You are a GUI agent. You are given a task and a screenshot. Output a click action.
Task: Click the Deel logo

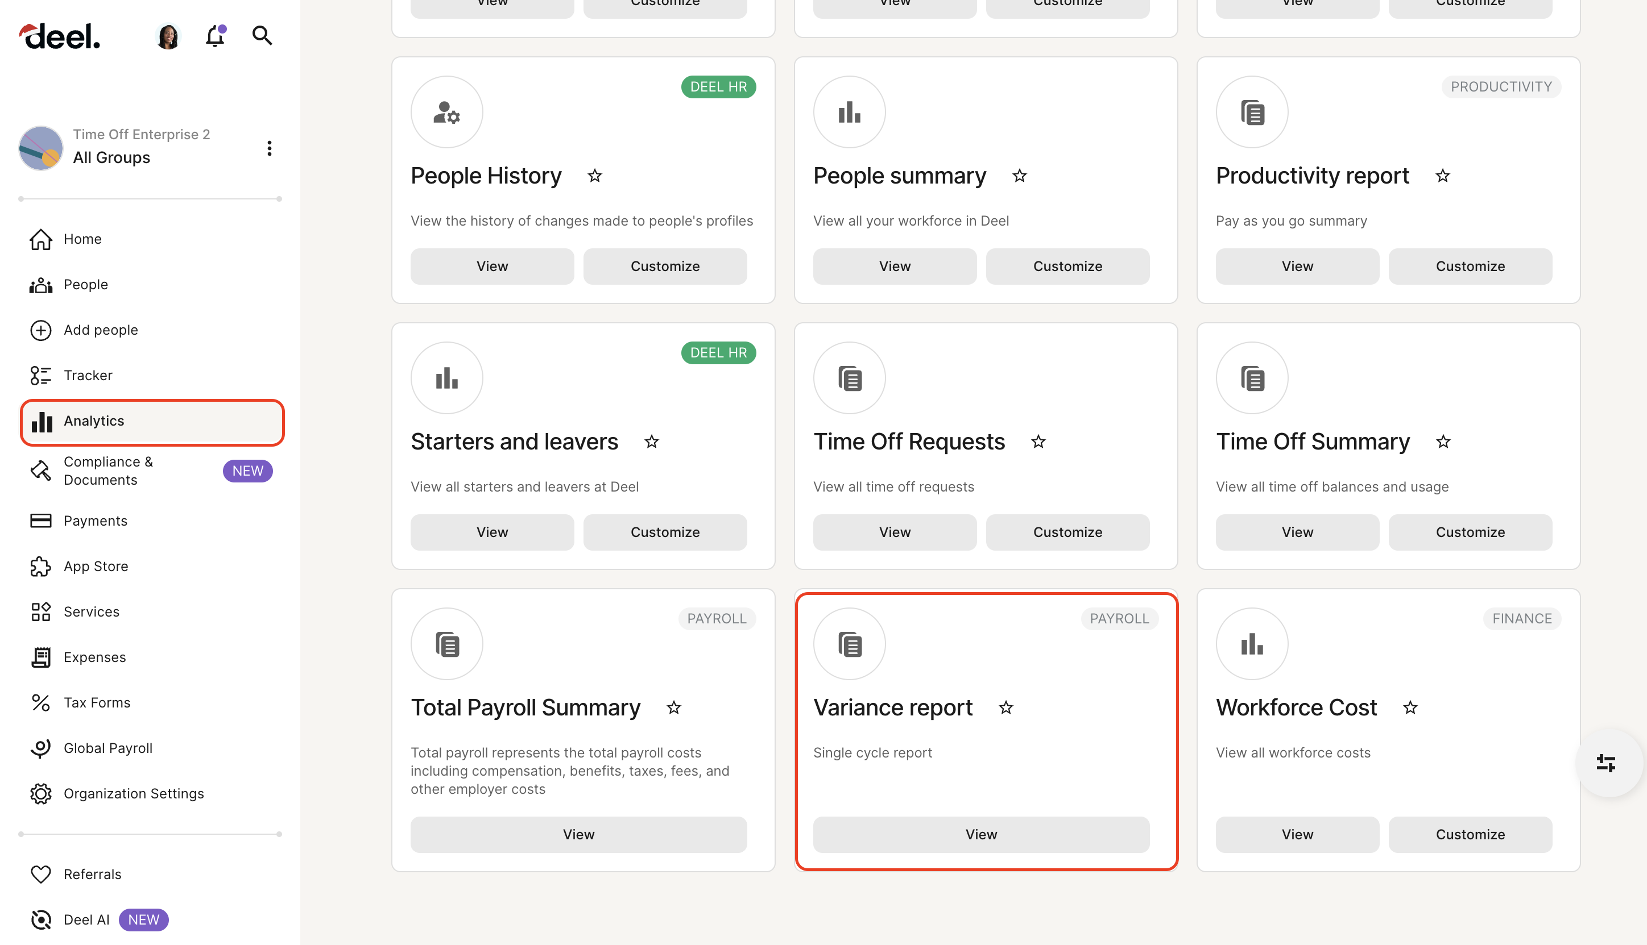click(59, 36)
